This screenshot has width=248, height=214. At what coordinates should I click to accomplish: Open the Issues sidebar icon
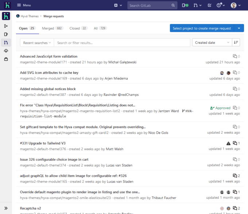pyautogui.click(x=6, y=34)
